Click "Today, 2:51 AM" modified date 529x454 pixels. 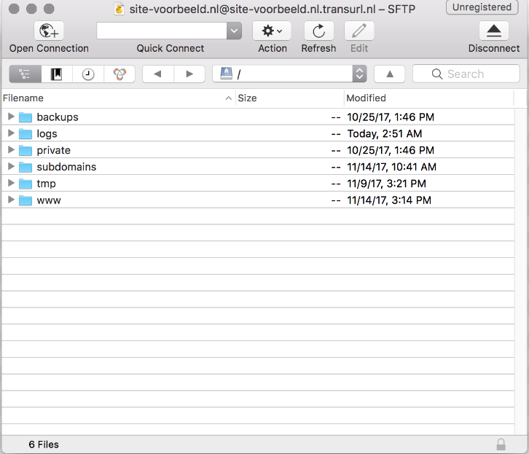coord(385,133)
